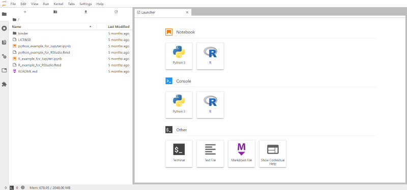
Task: Open Running Terminals and Kernels sidebar
Action: pyautogui.click(x=4, y=28)
